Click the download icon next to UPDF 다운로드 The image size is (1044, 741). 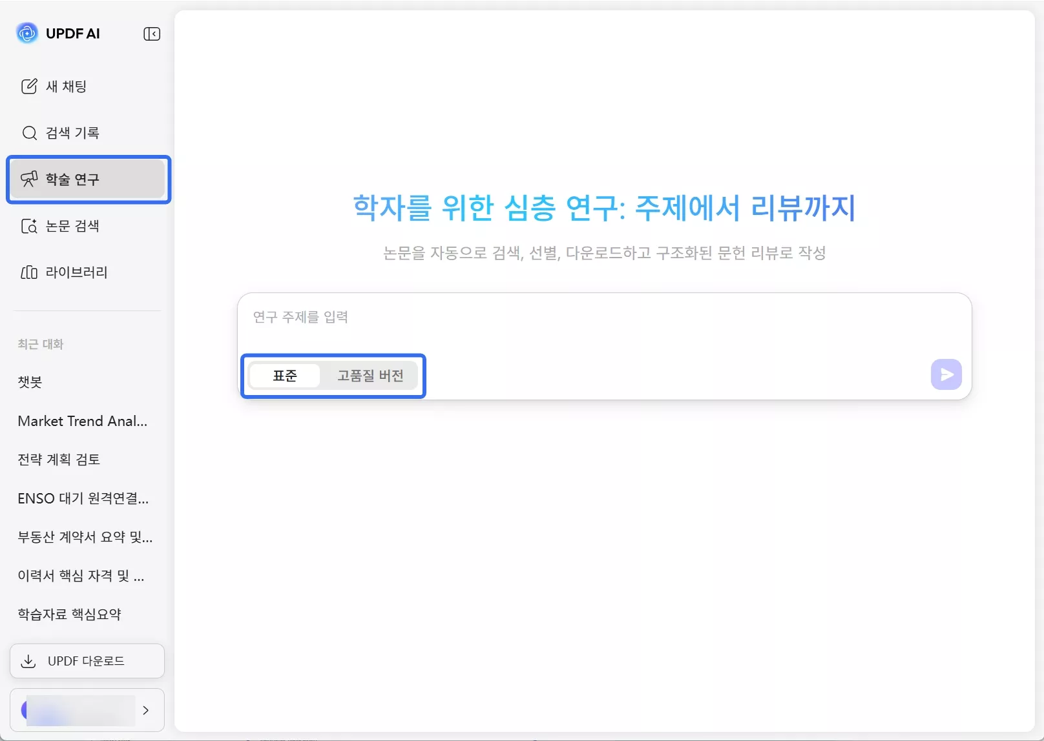(x=29, y=660)
